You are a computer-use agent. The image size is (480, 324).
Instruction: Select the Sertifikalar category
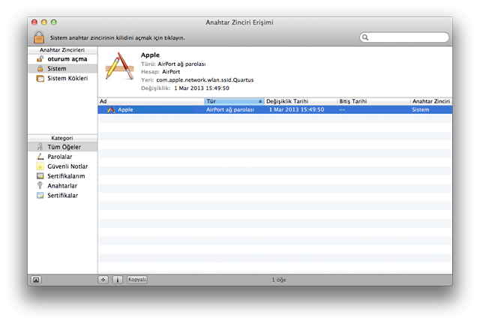point(62,196)
